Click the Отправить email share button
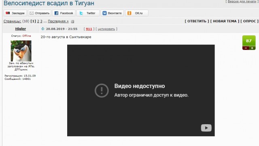 tap(40, 13)
